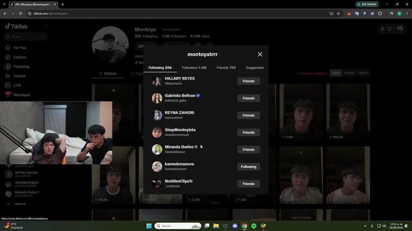Go back in browser history
Screen dimensions: 412x231
5,13
